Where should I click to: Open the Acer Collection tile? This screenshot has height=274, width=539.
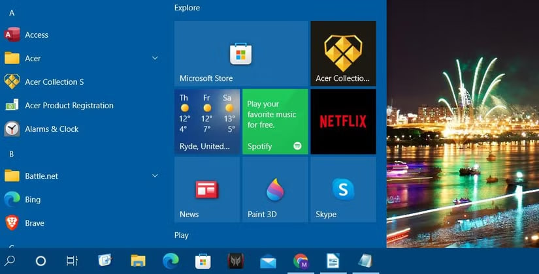[343, 53]
